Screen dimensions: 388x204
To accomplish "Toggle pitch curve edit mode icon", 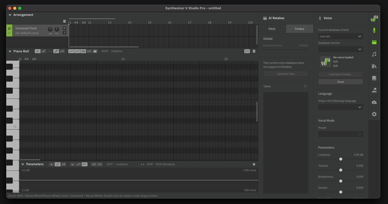I will click(62, 51).
